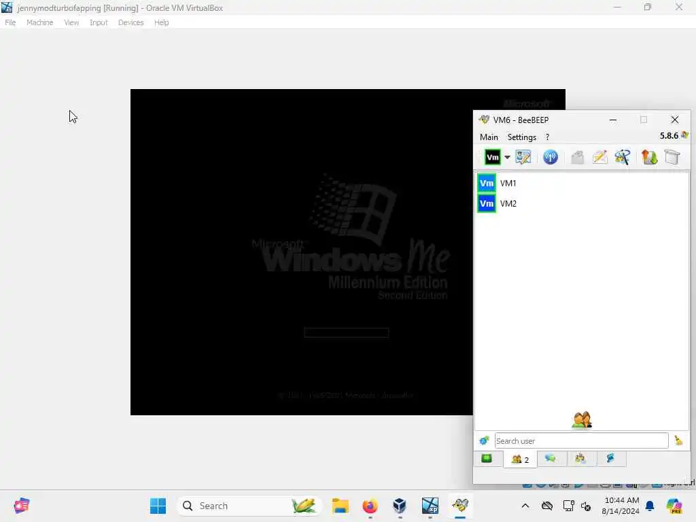Open Firefox from the taskbar
696x522 pixels.
[370, 506]
